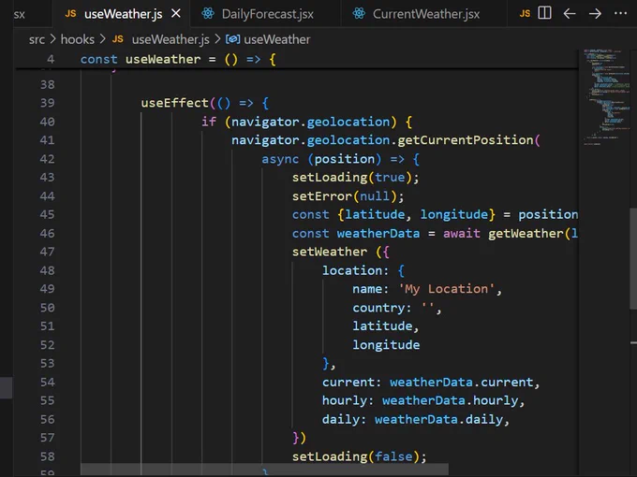Click 'setWeather' on line 47
Viewport: 637px width, 477px height.
coord(330,252)
